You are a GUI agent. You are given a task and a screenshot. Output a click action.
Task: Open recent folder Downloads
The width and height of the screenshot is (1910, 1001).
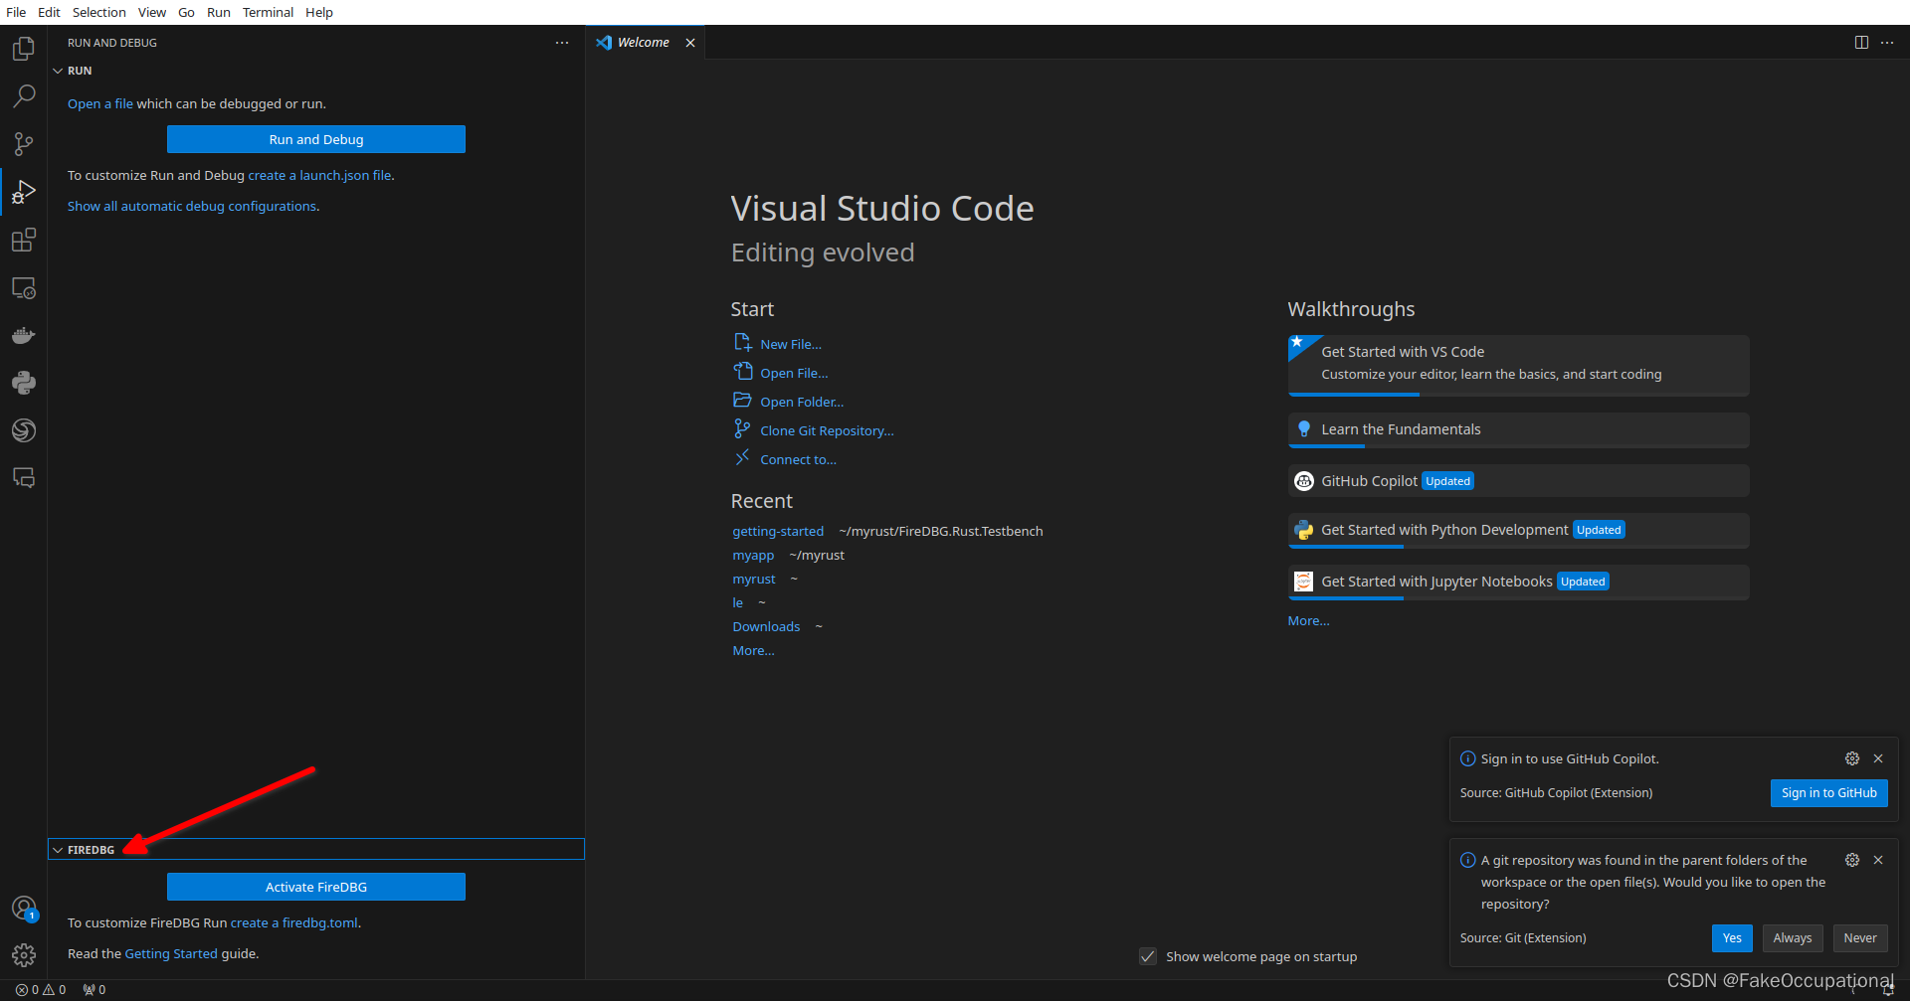coord(766,626)
